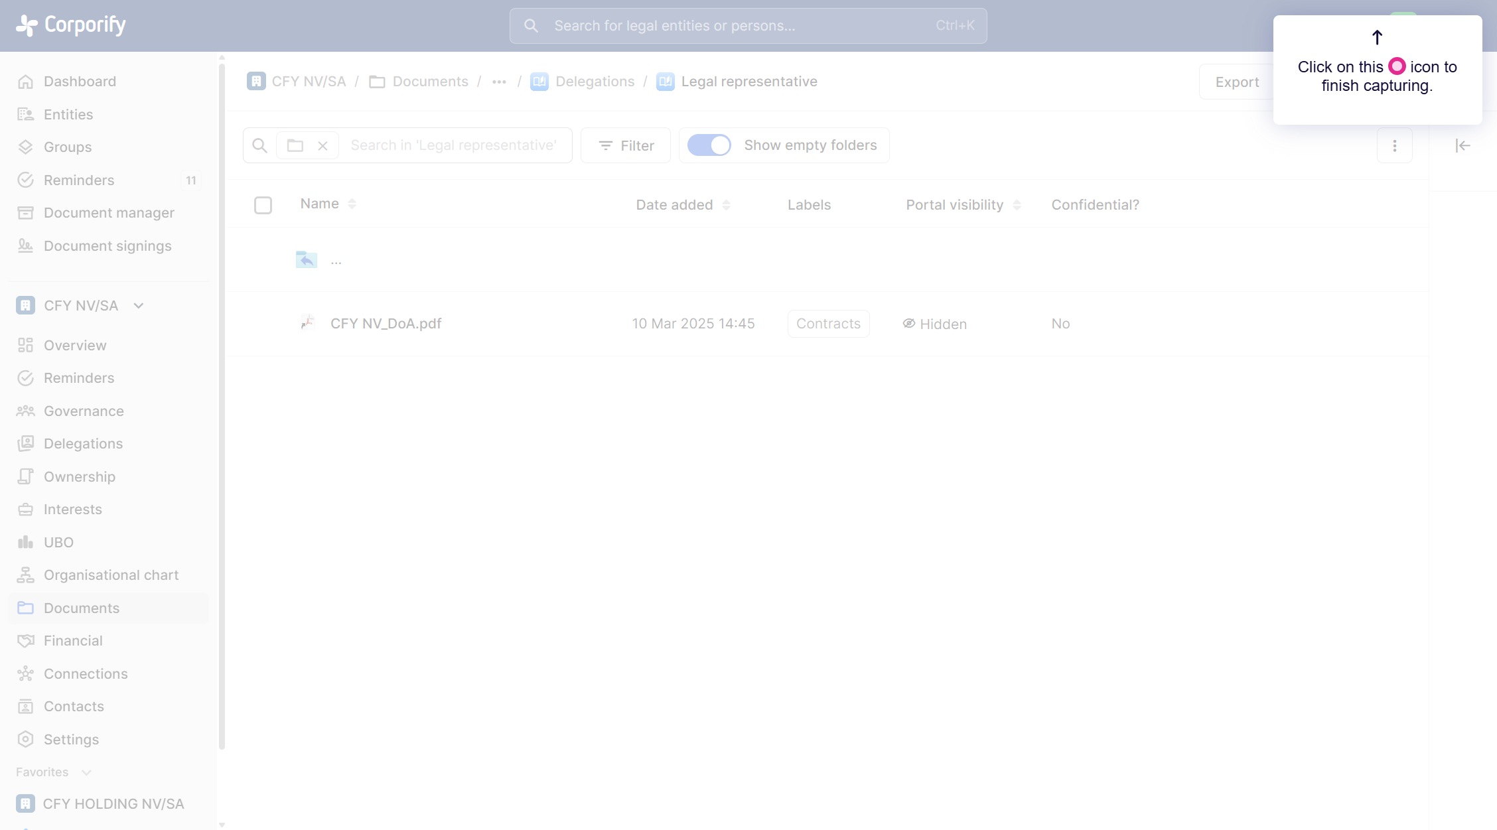Collapse the Favorites section chevron

86,772
